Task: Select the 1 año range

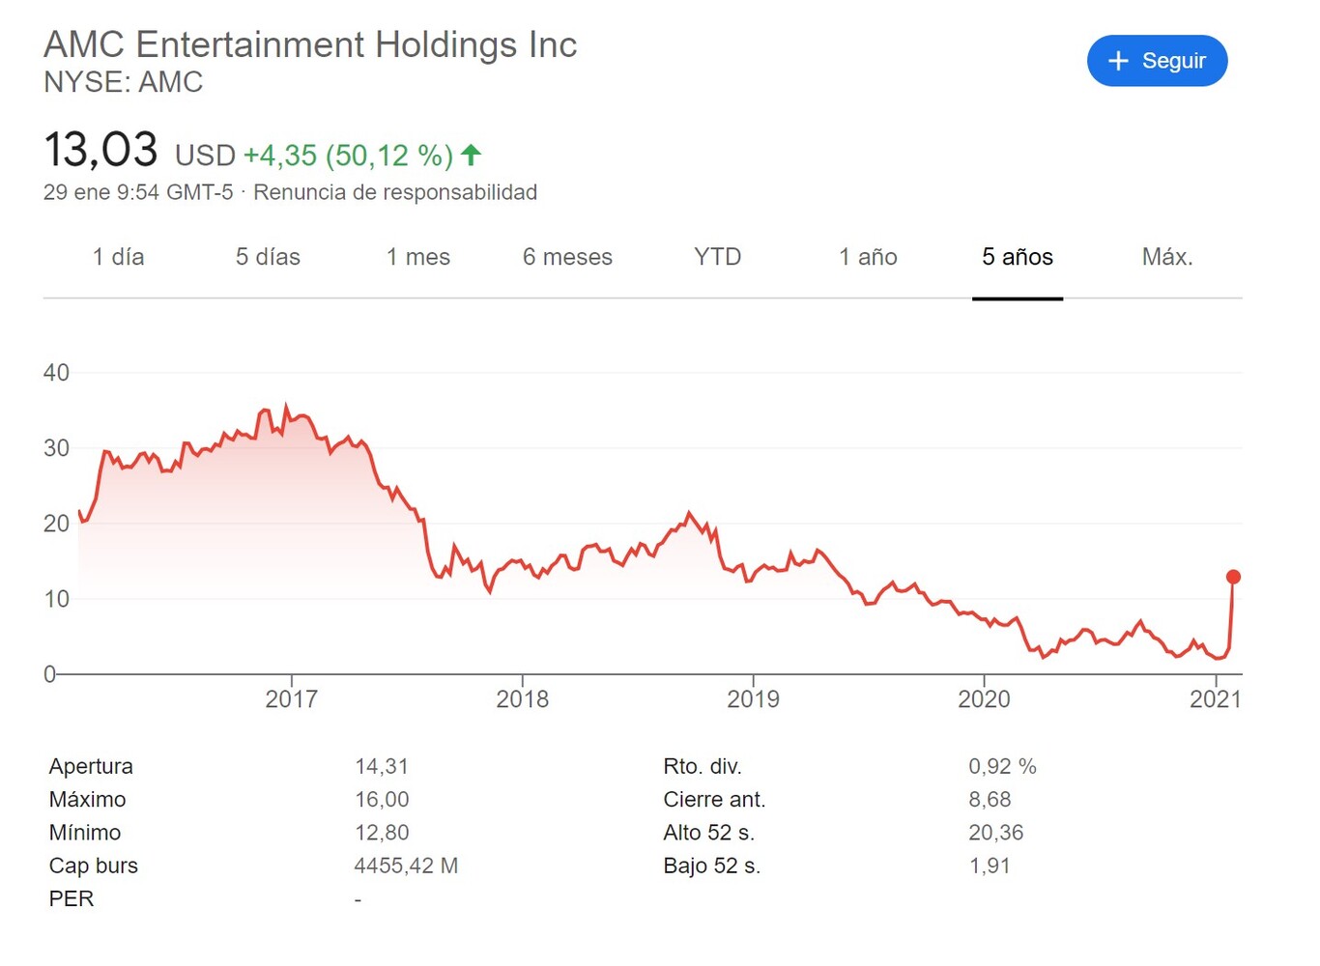Action: click(x=867, y=257)
